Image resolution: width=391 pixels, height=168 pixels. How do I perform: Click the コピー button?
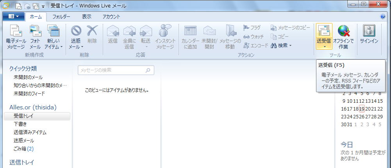tap(280, 37)
